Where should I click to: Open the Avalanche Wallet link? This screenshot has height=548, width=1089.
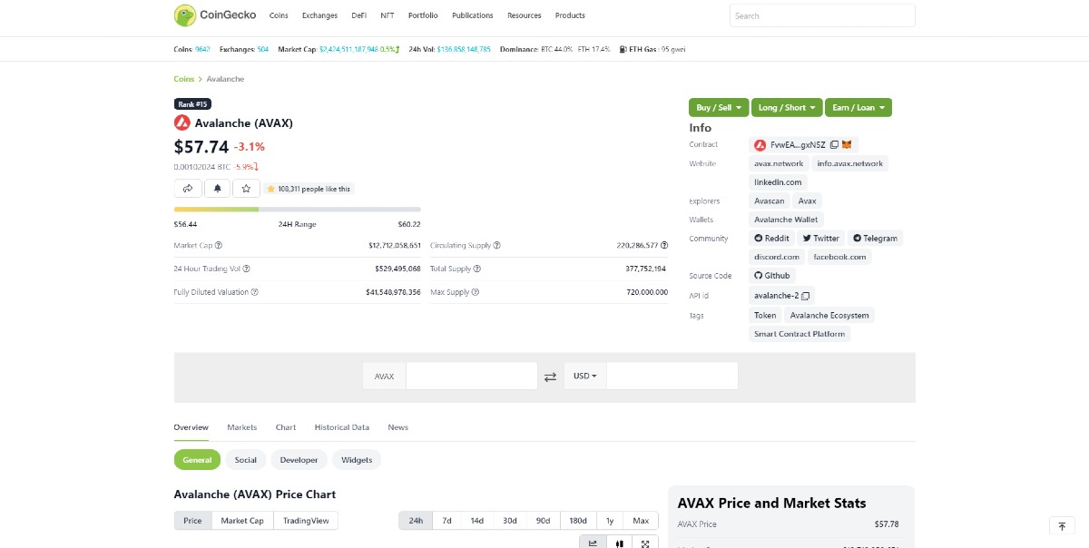(x=786, y=220)
